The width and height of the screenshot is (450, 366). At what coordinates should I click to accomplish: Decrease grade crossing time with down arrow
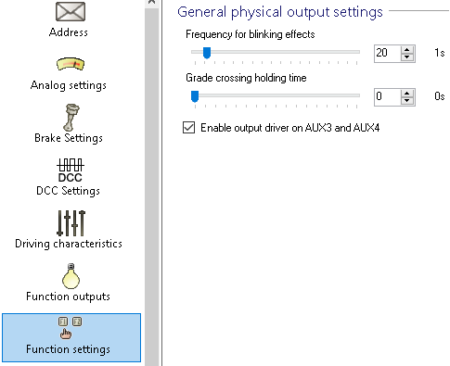coord(407,101)
